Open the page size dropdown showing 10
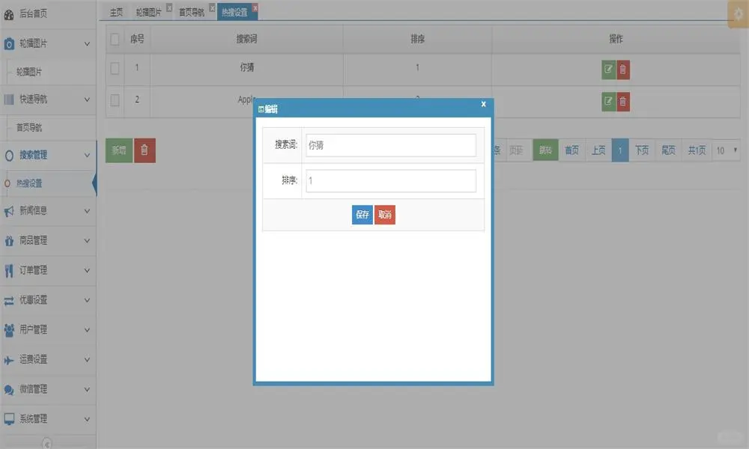The image size is (749, 449). coord(725,150)
